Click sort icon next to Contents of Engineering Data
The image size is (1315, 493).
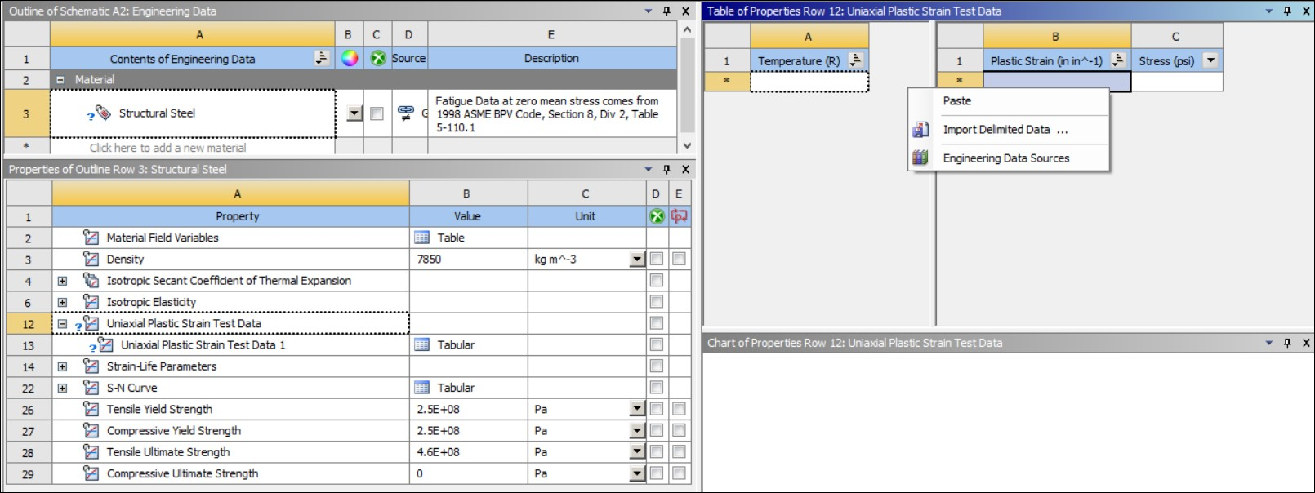point(321,58)
